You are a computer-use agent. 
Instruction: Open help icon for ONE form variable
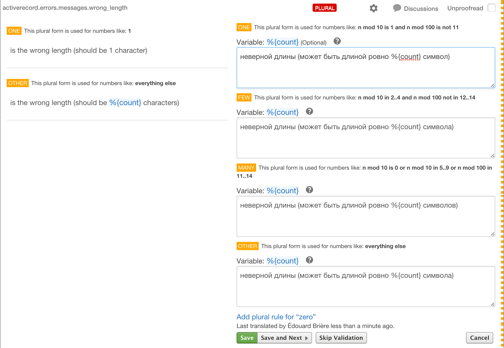[x=337, y=41]
